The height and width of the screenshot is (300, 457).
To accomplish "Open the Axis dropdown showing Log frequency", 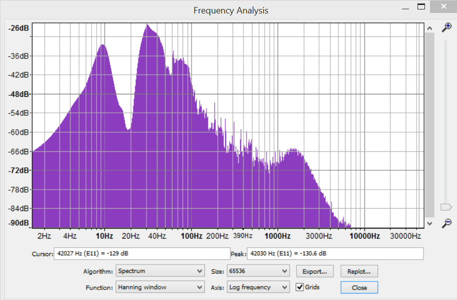I will [258, 287].
